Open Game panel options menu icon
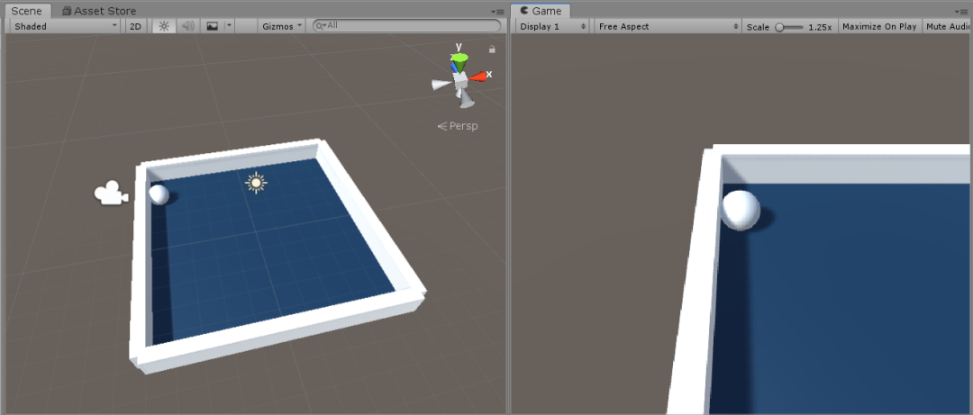973x415 pixels. coord(962,11)
